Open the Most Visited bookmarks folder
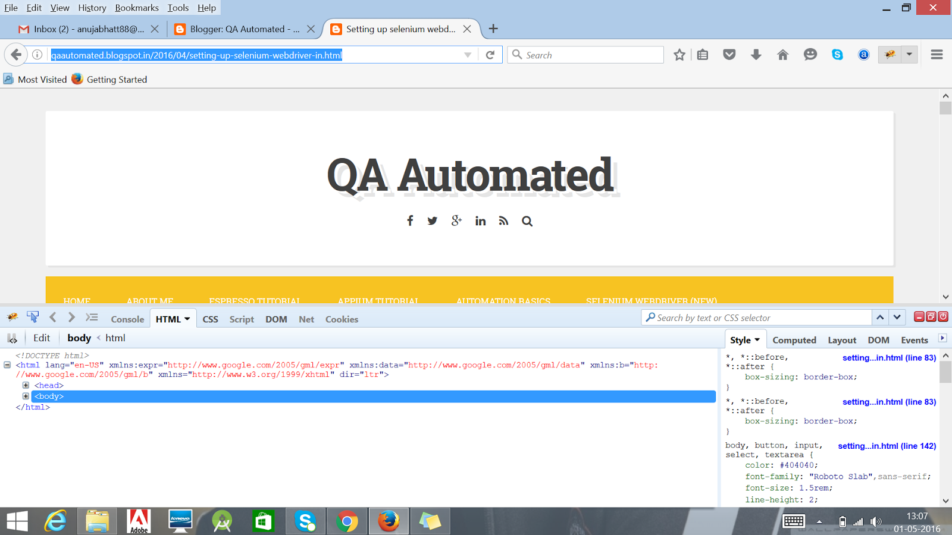952x535 pixels. pos(35,79)
